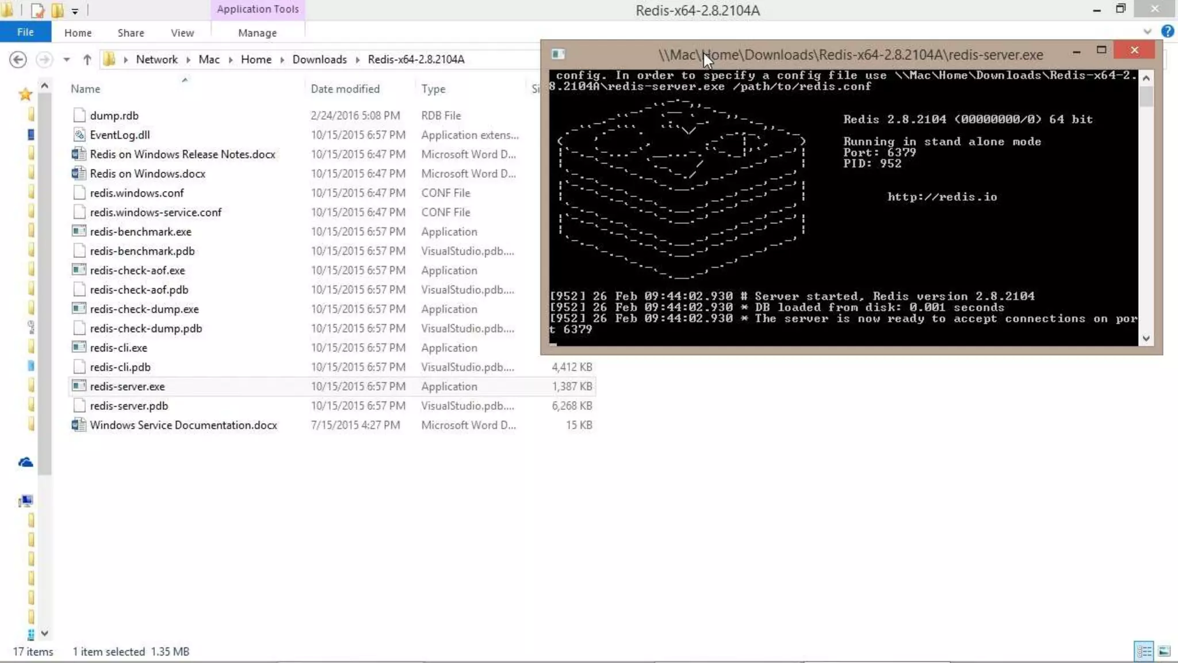
Task: Expand the chevron after Downloads in address bar
Action: [357, 59]
